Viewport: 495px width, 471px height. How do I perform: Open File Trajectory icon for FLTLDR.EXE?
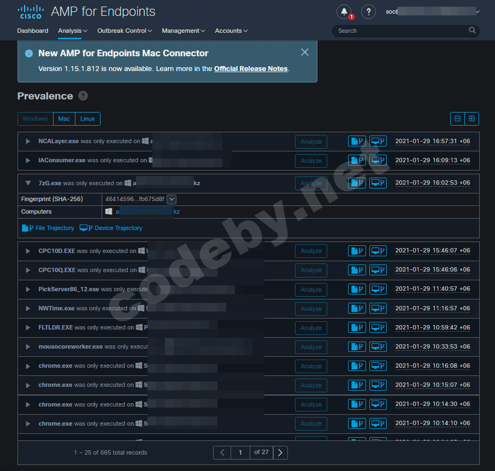(x=357, y=327)
